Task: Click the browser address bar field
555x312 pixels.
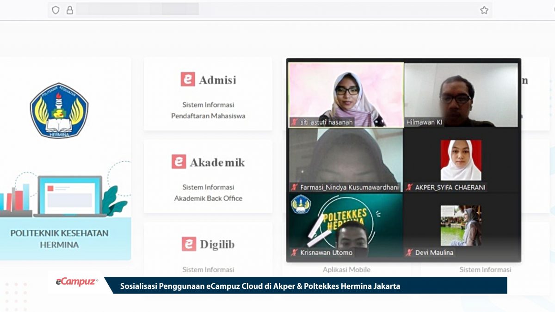Action: point(270,10)
